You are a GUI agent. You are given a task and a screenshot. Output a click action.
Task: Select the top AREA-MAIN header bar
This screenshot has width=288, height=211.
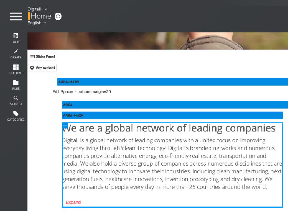click(172, 82)
